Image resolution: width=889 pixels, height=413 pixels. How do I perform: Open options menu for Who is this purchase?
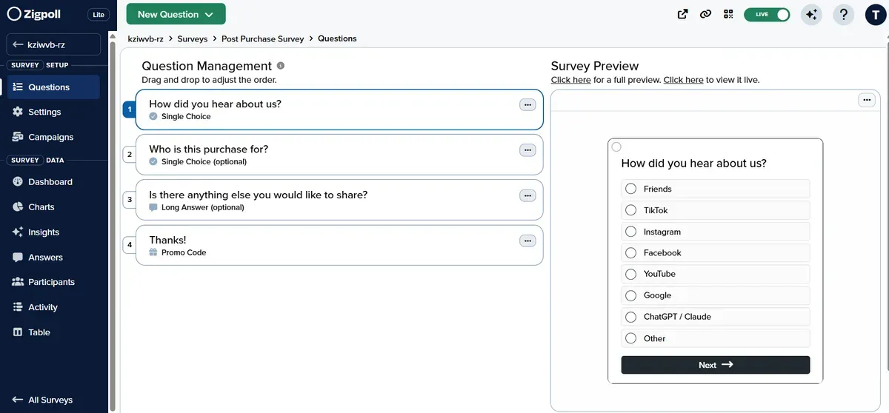tap(527, 150)
